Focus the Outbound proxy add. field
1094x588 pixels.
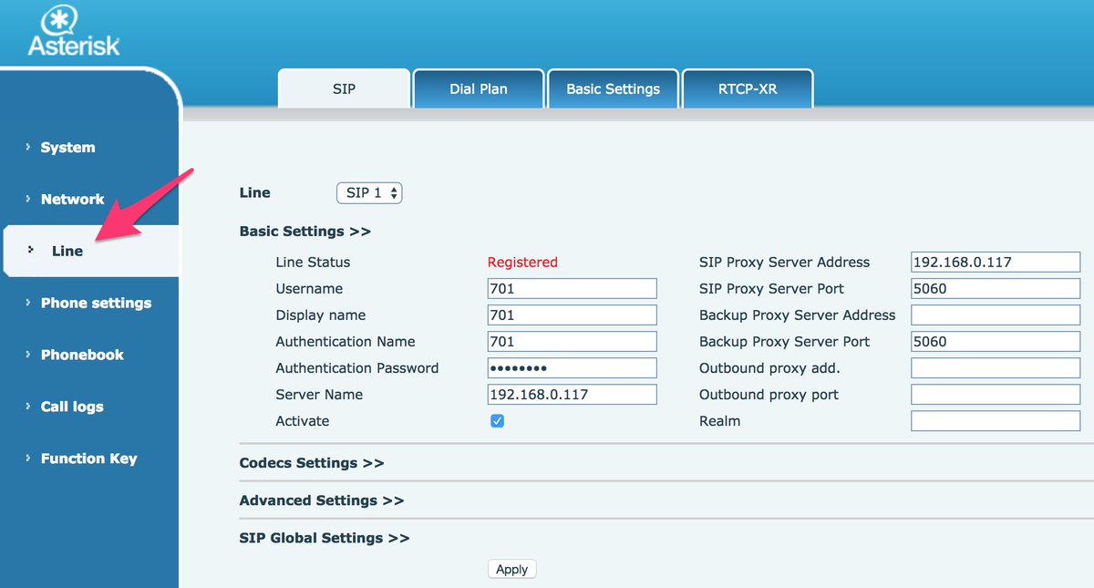[x=996, y=368]
